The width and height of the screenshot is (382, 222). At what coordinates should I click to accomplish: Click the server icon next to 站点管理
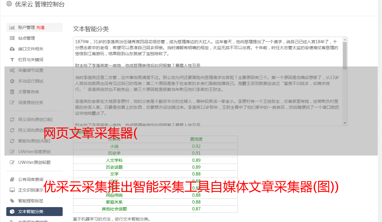tap(12, 38)
